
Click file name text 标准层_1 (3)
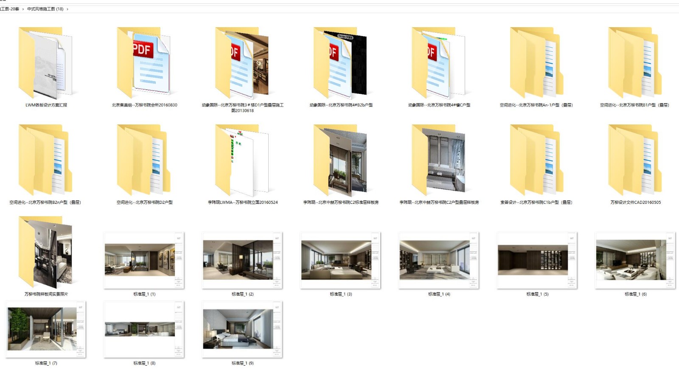(341, 294)
